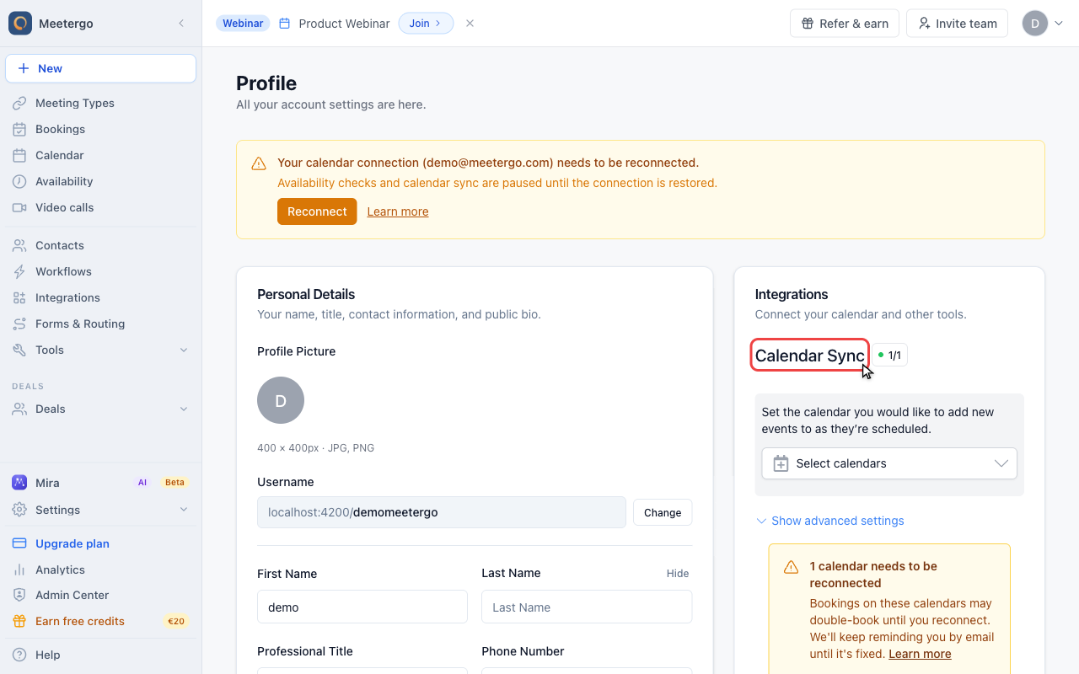The image size is (1079, 674).
Task: Click the Meeting Types link icon
Action: click(19, 103)
